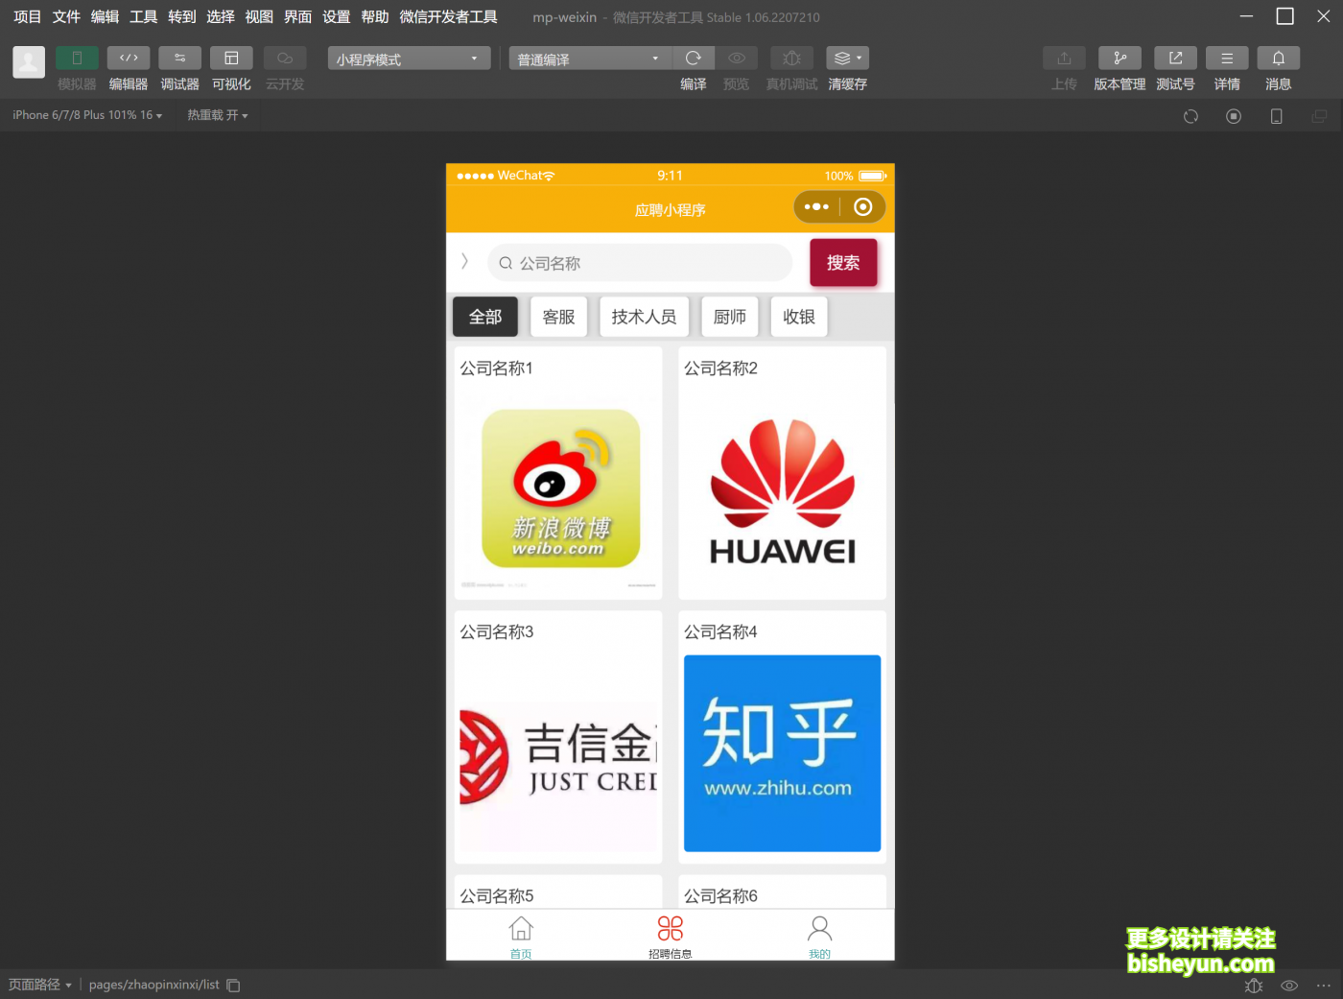The image size is (1343, 999).
Task: Open the visualization panel icon
Action: pyautogui.click(x=231, y=59)
